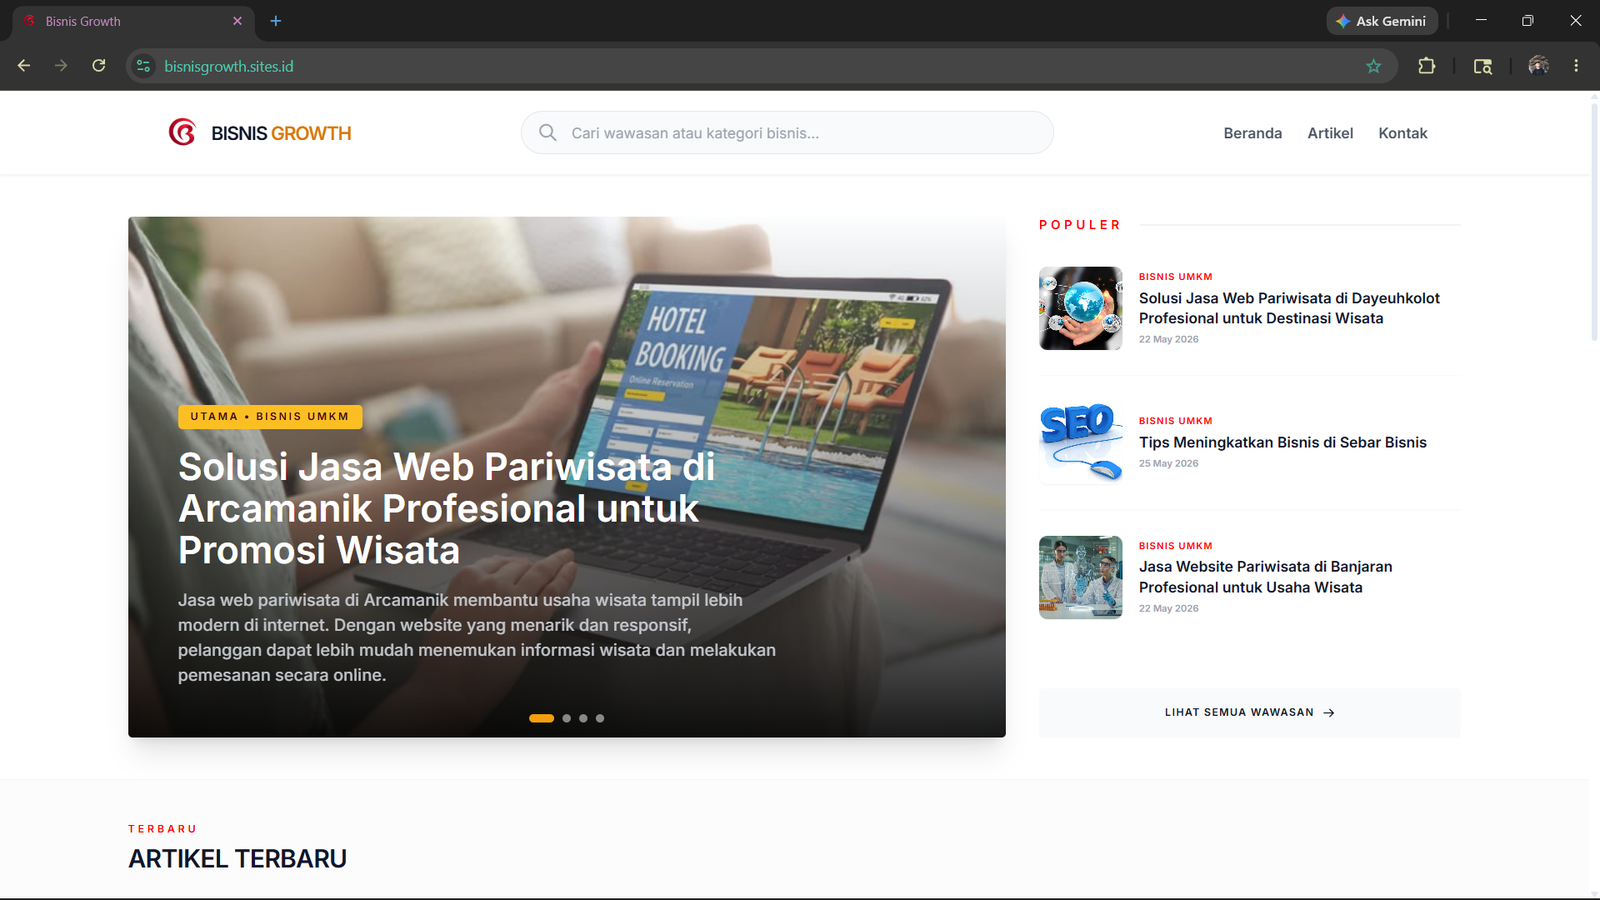Focus the 'Cari wawasan atau kategori bisnis' search field
The image size is (1600, 900).
tap(787, 132)
